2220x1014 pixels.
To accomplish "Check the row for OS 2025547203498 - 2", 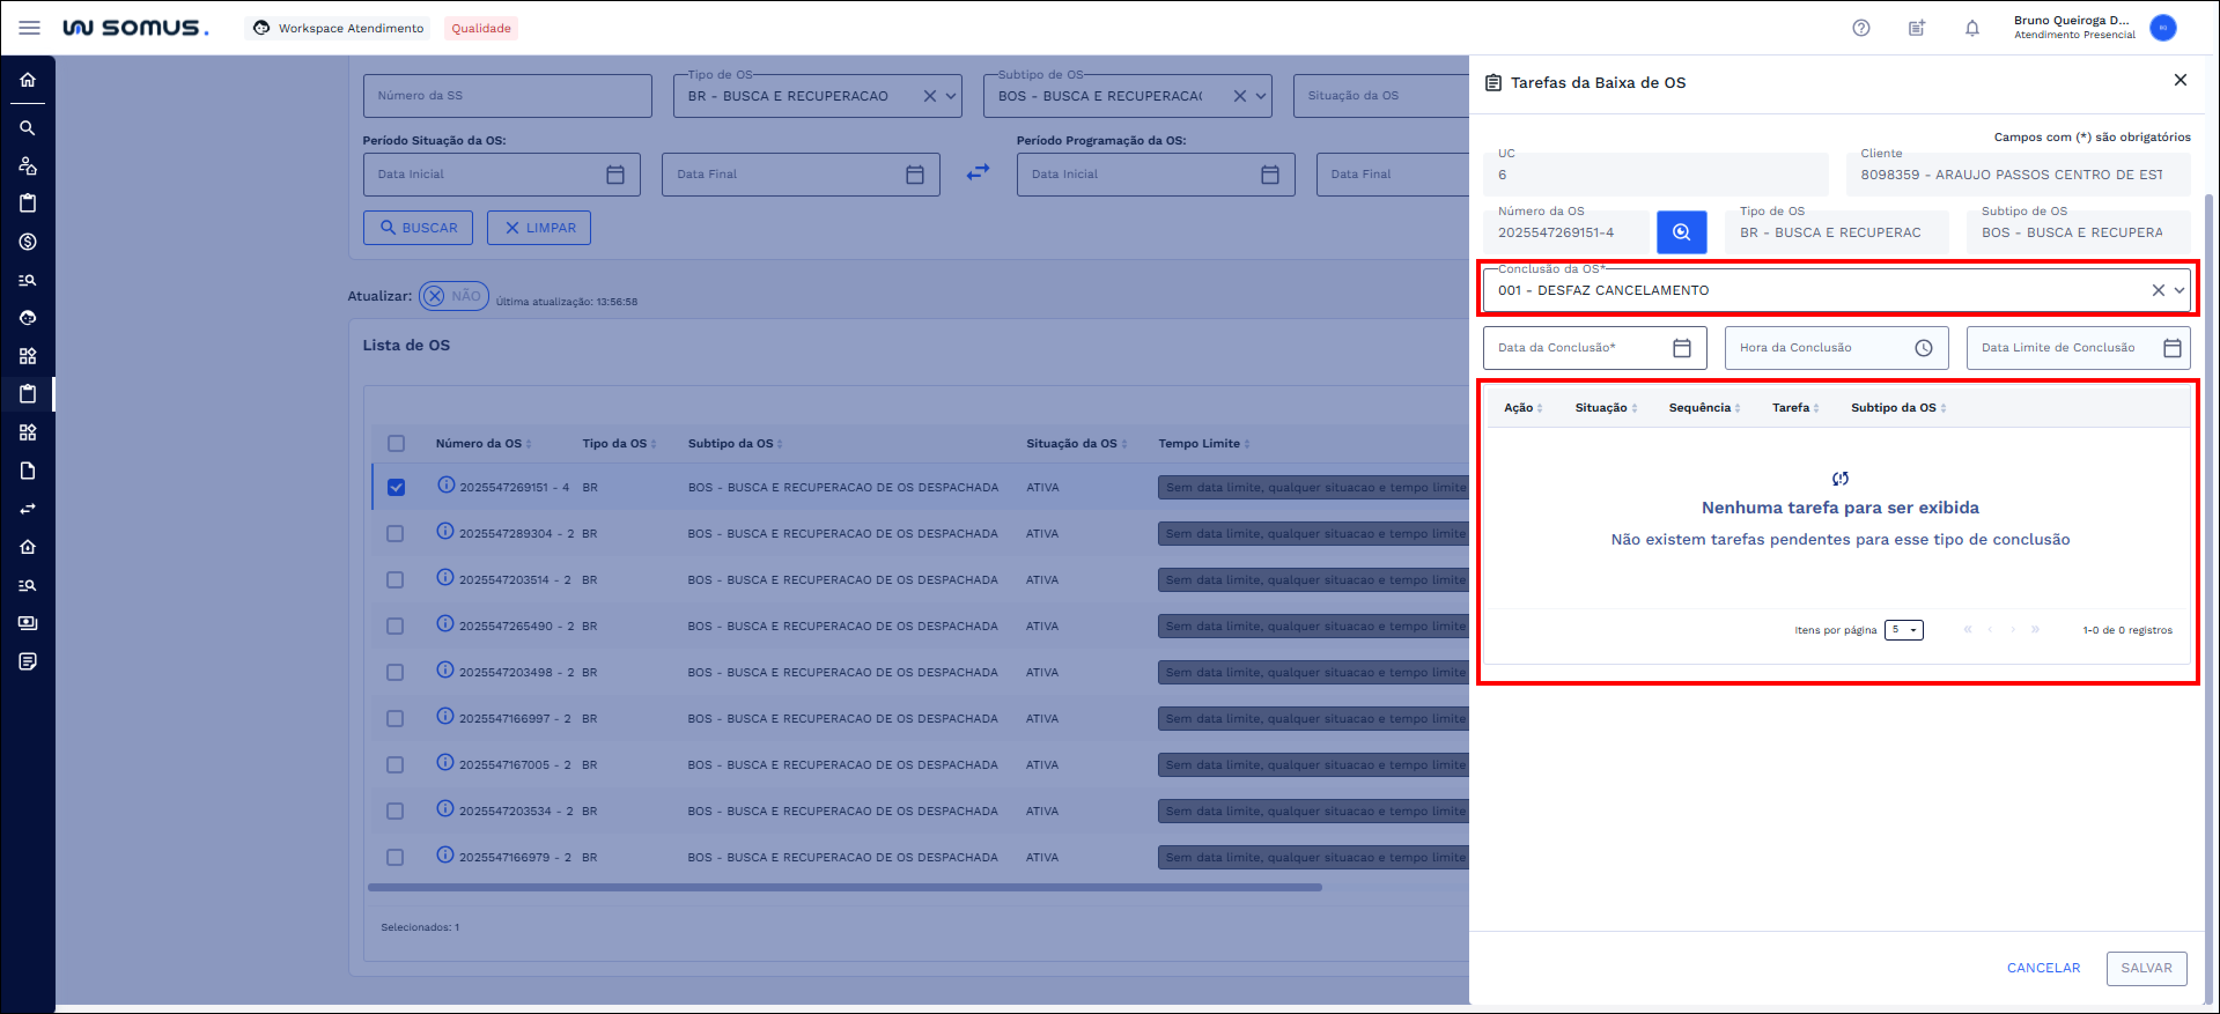I will coord(396,672).
